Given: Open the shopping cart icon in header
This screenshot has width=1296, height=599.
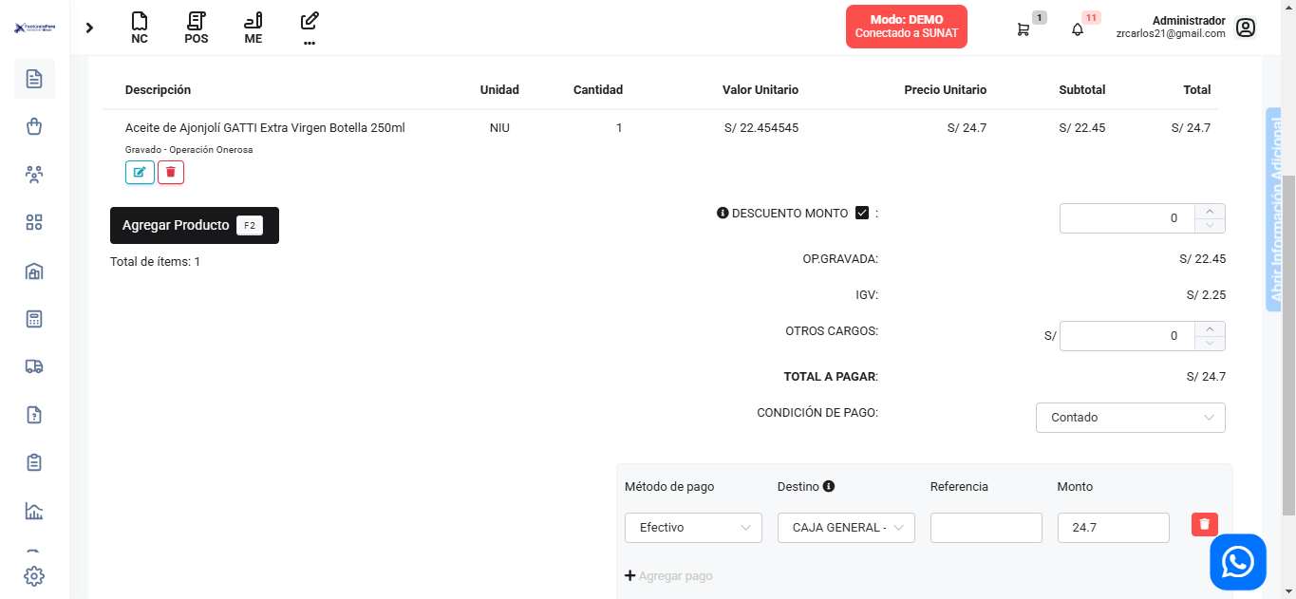Looking at the screenshot, I should click(x=1023, y=29).
